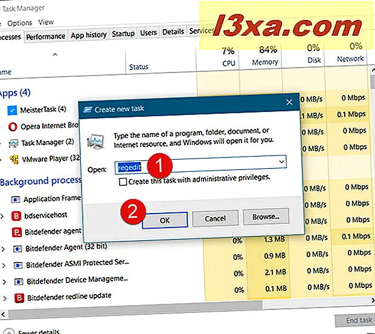Switch to the Processes tab
The height and width of the screenshot is (334, 375).
(10, 37)
